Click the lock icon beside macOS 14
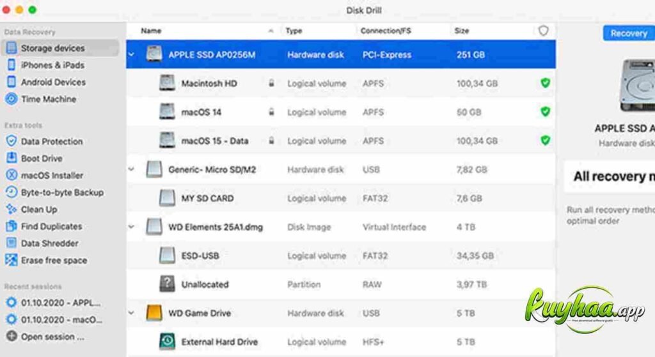The image size is (655, 357). click(x=271, y=112)
